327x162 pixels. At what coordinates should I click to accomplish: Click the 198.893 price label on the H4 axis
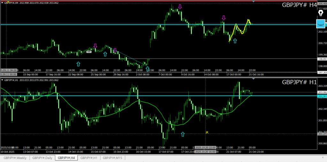[322, 59]
